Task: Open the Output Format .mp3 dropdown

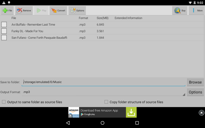Action: [x=104, y=92]
